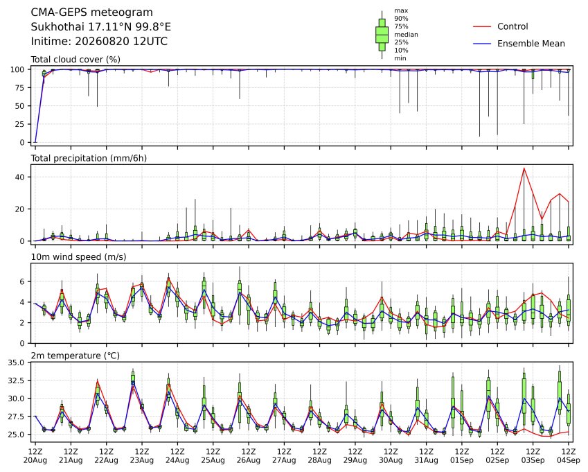Click the 'median' legend label
Screen dimensions: 588x472
406,35
